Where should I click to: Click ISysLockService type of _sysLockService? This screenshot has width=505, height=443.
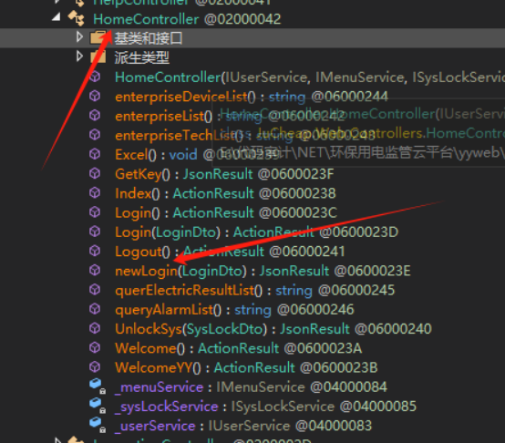[283, 407]
